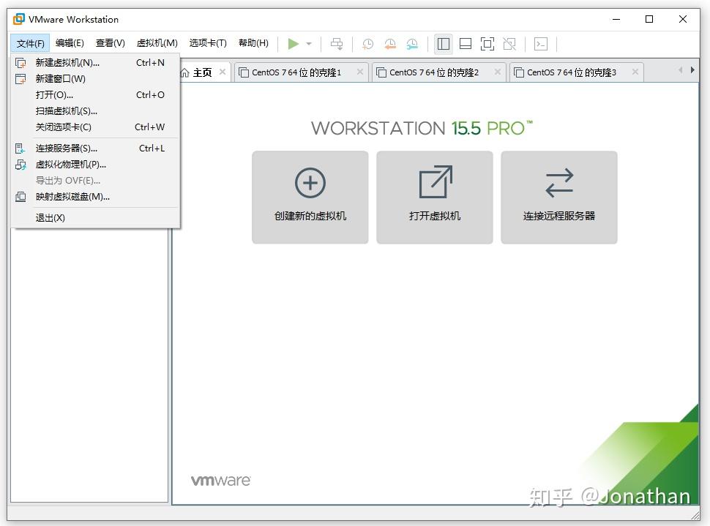Image resolution: width=710 pixels, height=526 pixels.
Task: Click the New Virtual Machine menu icon
Action: pyautogui.click(x=20, y=63)
